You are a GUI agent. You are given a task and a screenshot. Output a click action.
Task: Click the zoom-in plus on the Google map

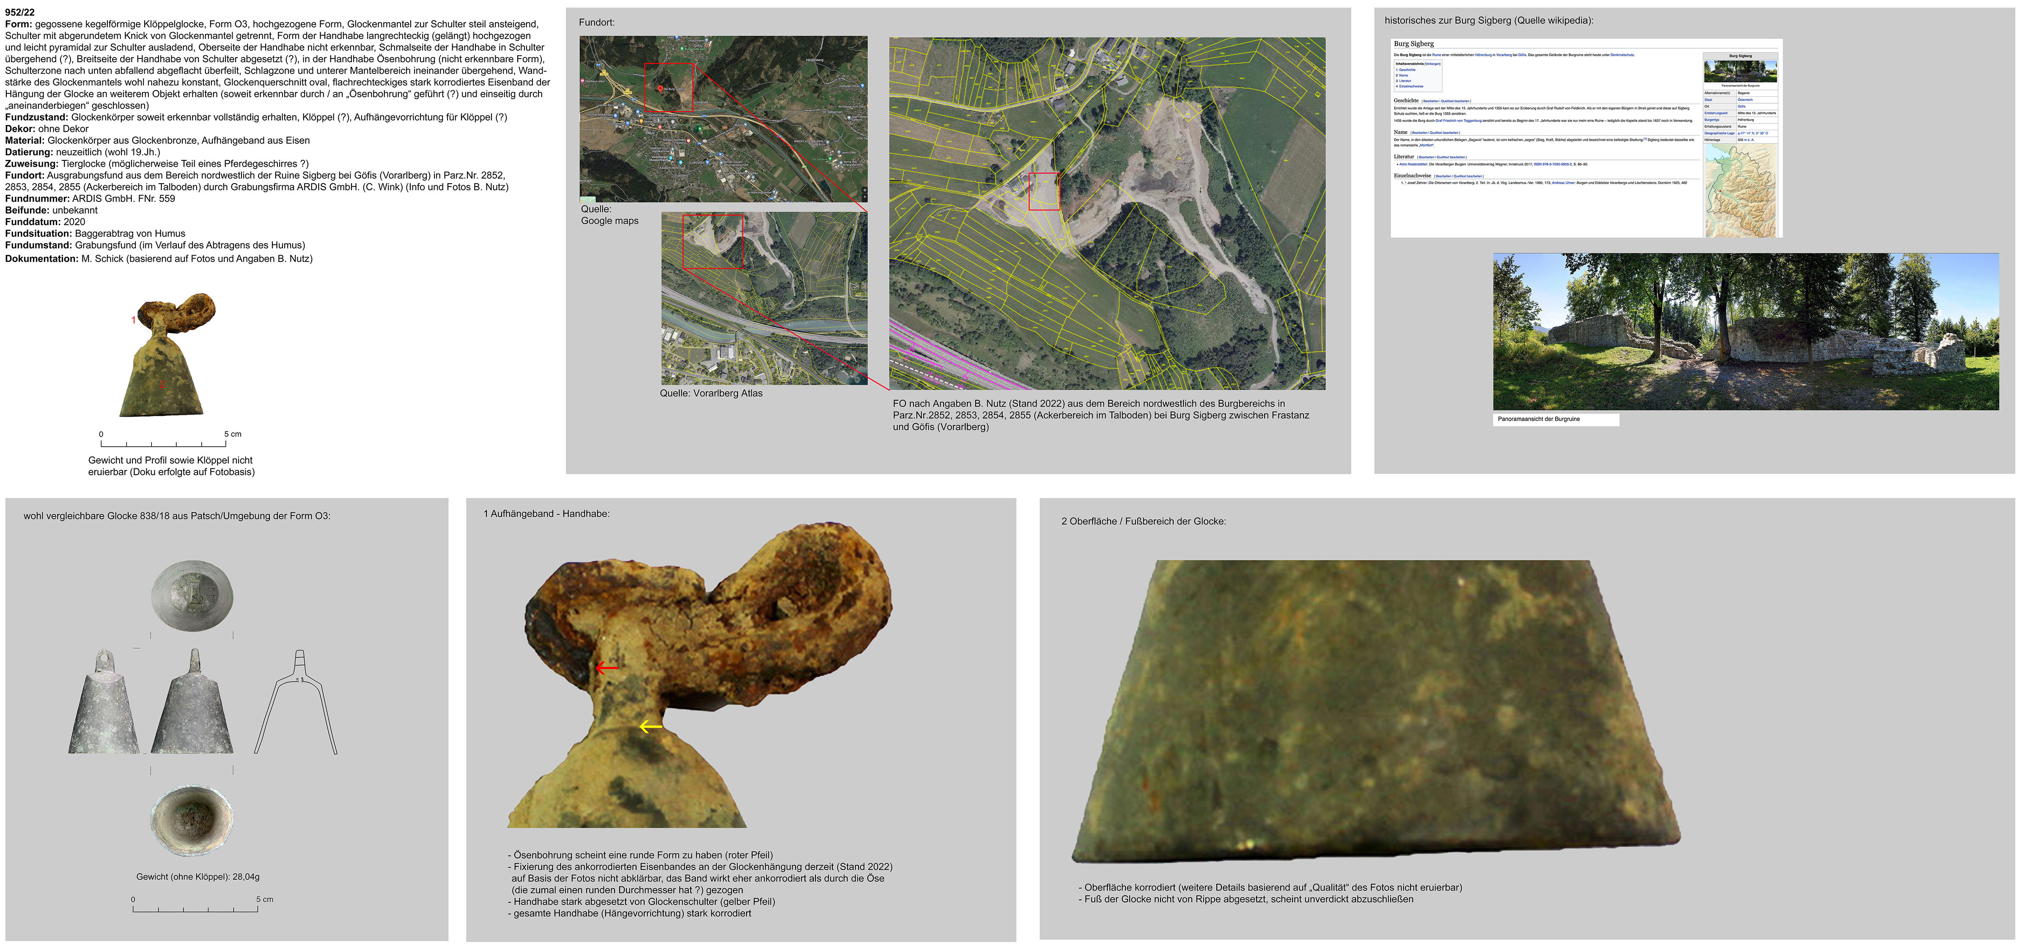point(865,197)
